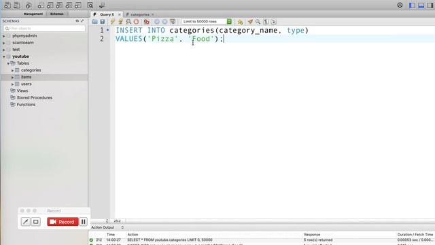Click the editor zoom stepper beside 25:2
The height and width of the screenshot is (245, 435).
coord(107,220)
